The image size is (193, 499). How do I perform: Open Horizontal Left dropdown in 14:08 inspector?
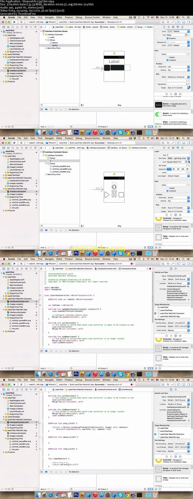pos(179,67)
